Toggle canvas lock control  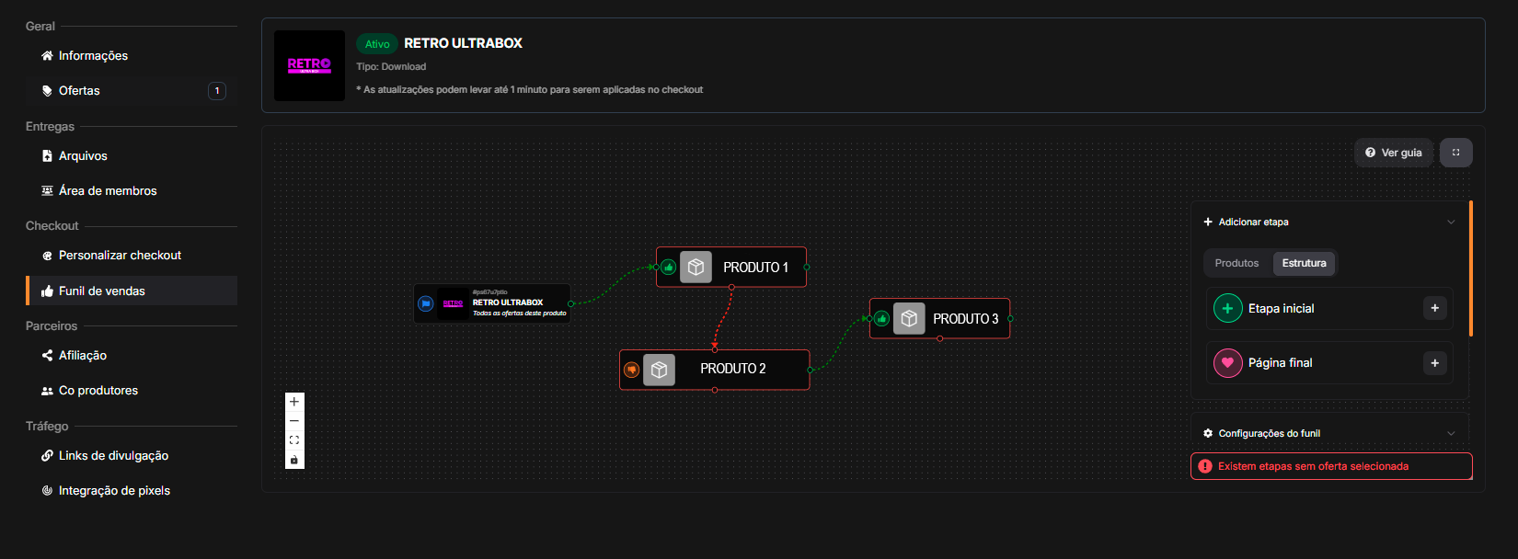click(x=294, y=460)
